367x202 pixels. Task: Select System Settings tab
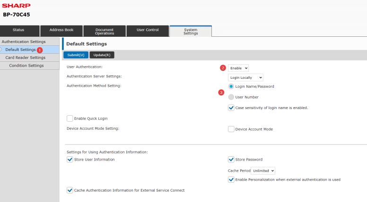point(191,31)
